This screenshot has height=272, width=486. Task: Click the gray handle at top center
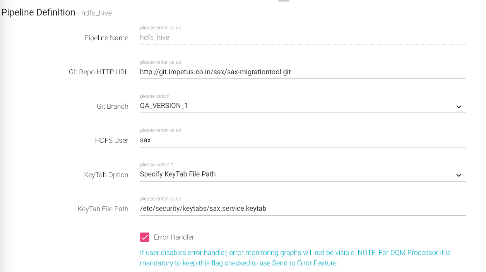pyautogui.click(x=284, y=1)
